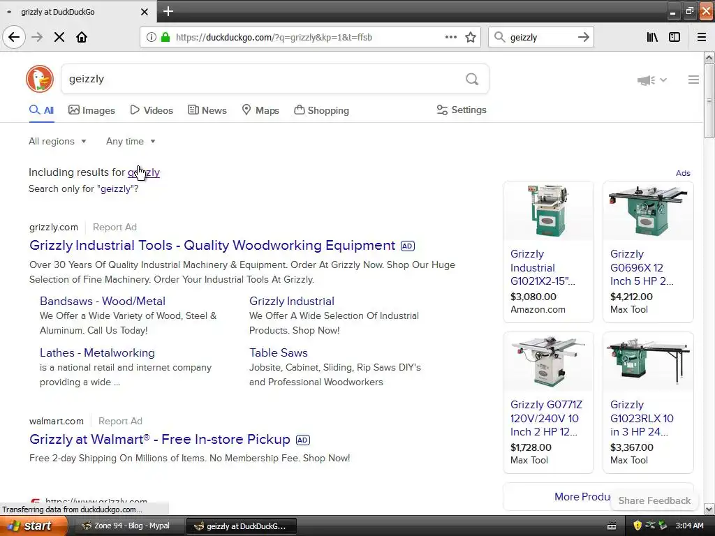
Task: Click the browser search bar go arrow
Action: tap(583, 38)
